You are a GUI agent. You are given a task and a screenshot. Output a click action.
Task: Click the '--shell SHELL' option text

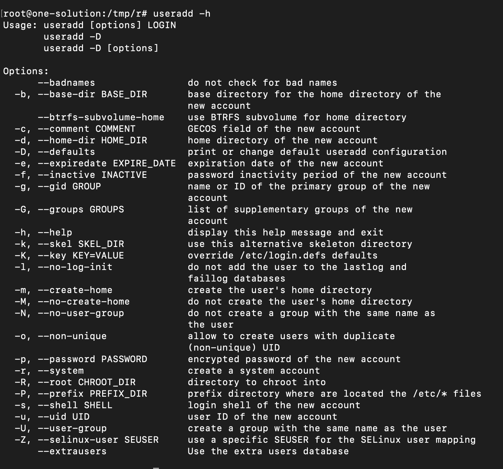75,405
